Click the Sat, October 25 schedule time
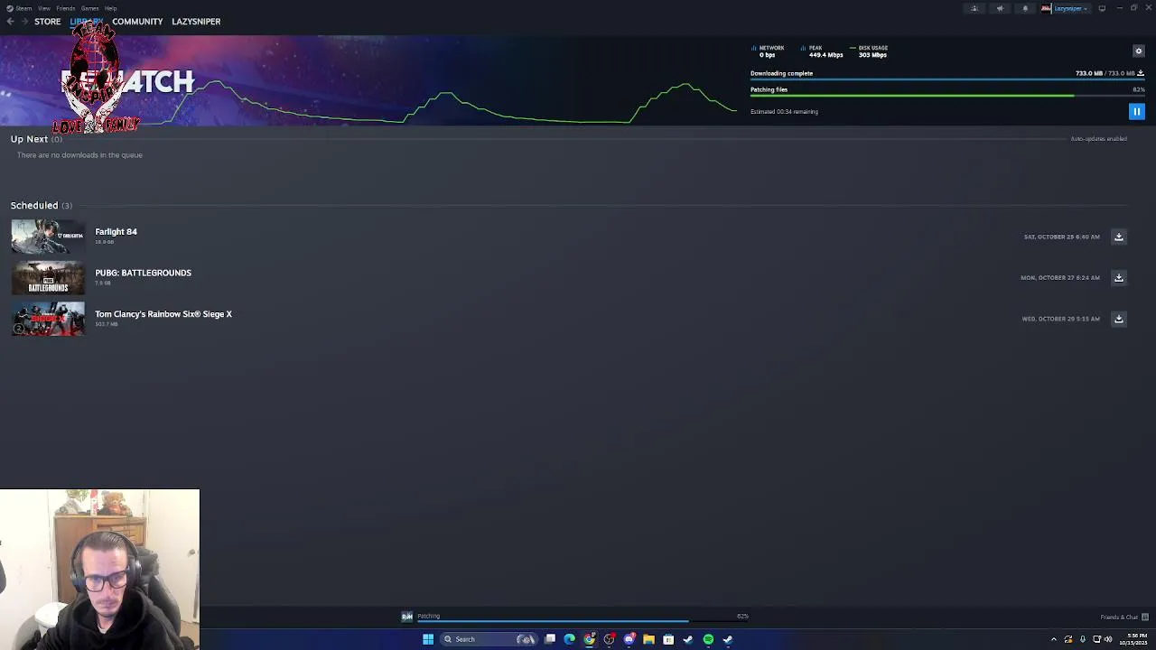1156x650 pixels. (1061, 237)
